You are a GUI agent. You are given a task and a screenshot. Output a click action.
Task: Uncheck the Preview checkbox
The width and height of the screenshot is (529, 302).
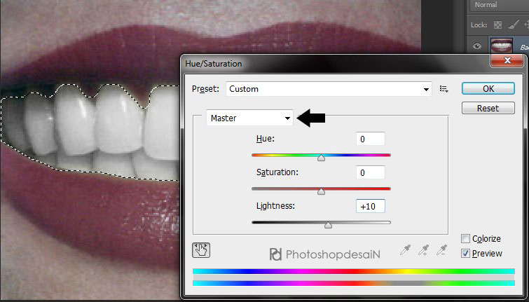pyautogui.click(x=466, y=253)
